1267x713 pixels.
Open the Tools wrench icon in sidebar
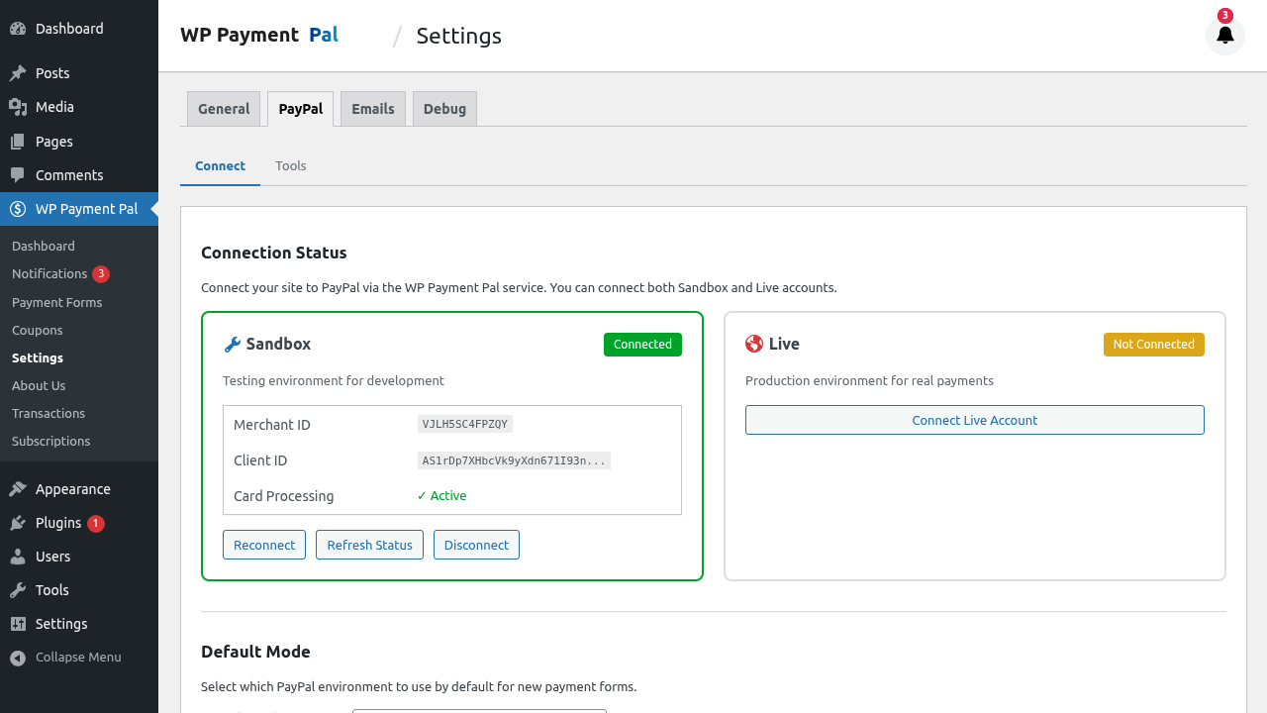click(x=17, y=589)
